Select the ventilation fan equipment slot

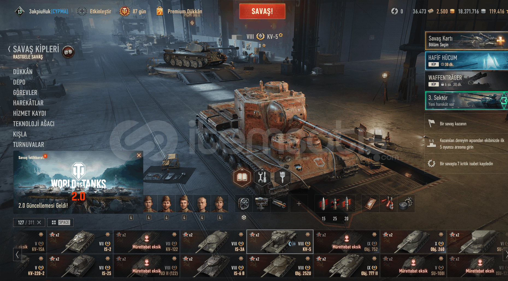tap(243, 204)
